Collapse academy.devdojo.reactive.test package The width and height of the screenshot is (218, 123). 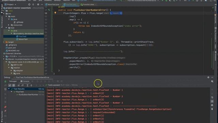pos(11,33)
